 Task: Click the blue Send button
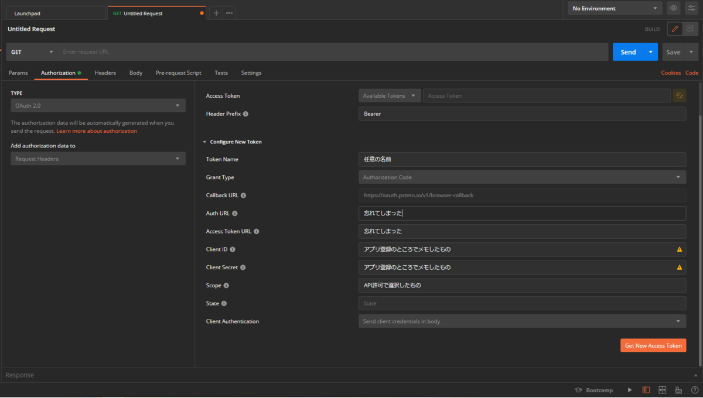629,52
